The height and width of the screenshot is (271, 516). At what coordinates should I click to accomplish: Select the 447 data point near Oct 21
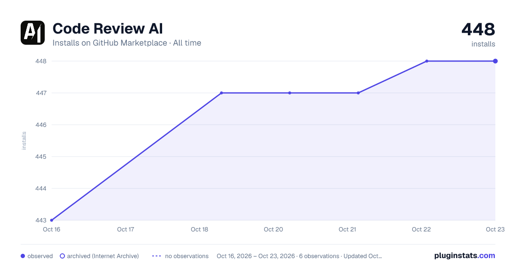click(358, 93)
